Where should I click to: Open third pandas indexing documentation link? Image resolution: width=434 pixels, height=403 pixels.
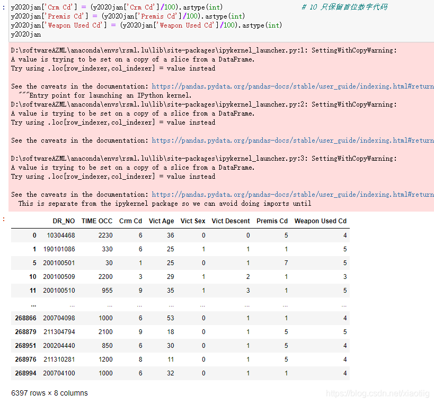click(x=293, y=195)
